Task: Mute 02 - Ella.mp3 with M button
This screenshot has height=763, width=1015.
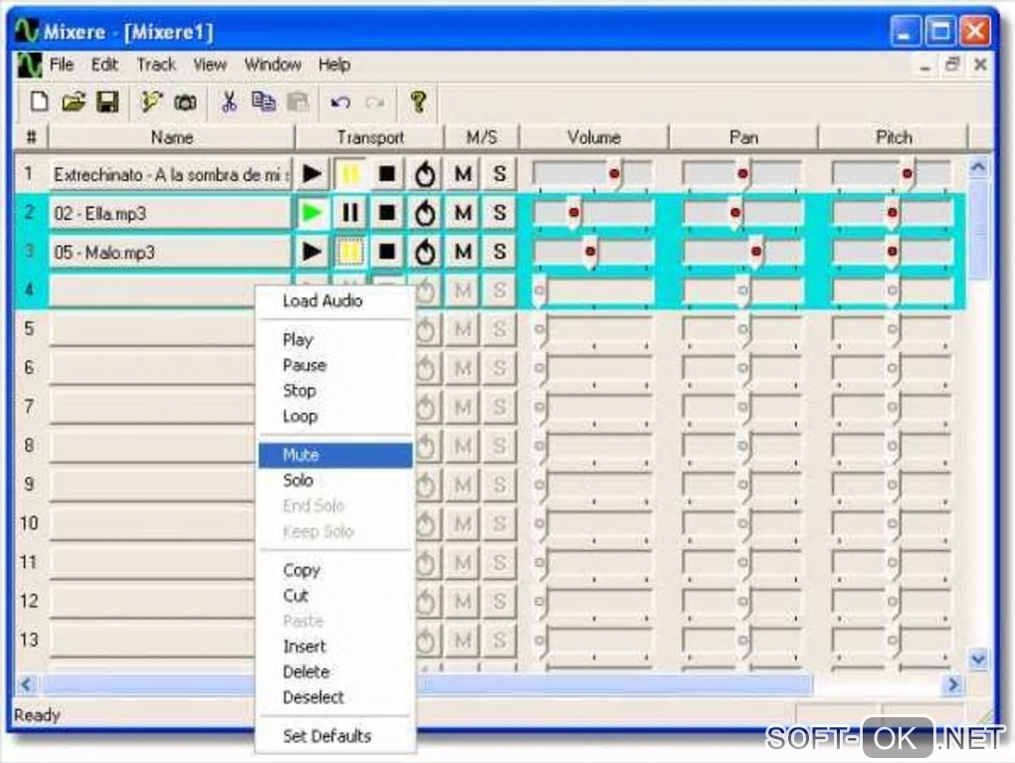Action: click(462, 213)
